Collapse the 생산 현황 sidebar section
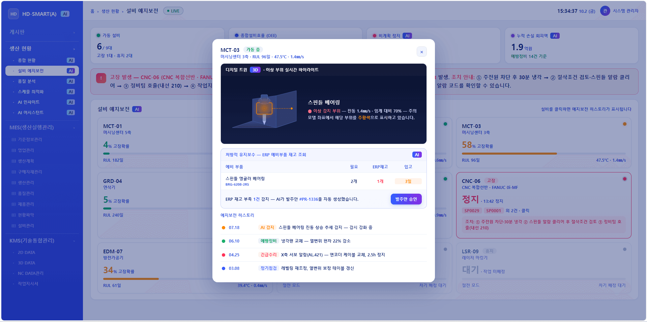The width and height of the screenshot is (647, 322). (42, 49)
